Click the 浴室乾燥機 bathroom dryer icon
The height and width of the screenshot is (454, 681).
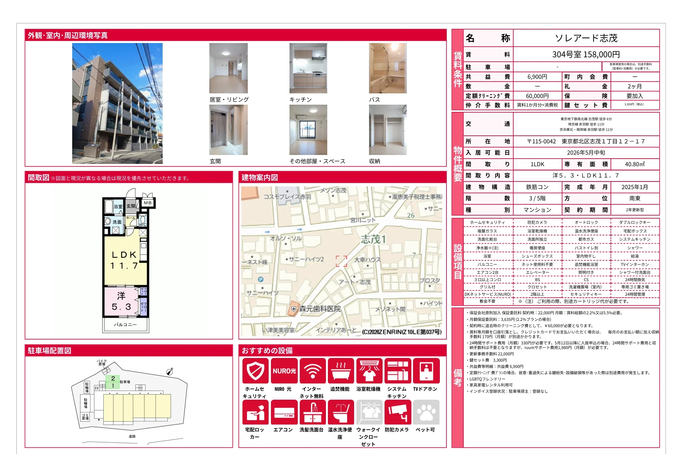tap(369, 371)
